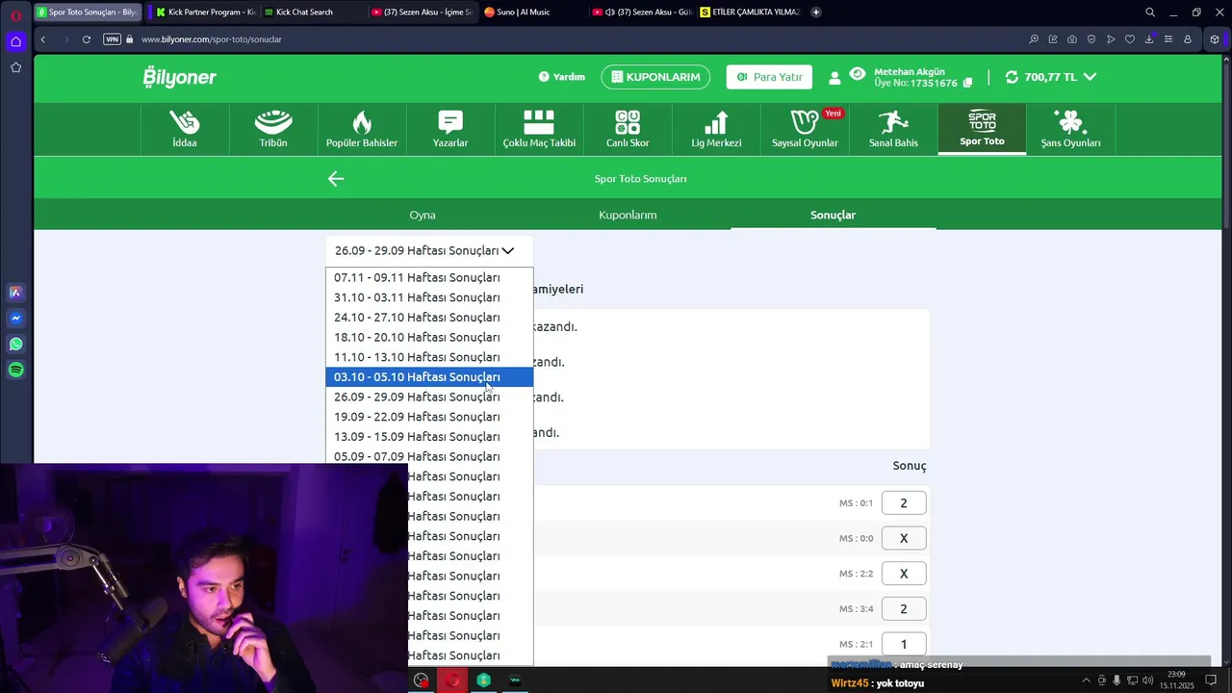Viewport: 1232px width, 693px height.
Task: Open the İddaa betting section
Action: pyautogui.click(x=185, y=129)
